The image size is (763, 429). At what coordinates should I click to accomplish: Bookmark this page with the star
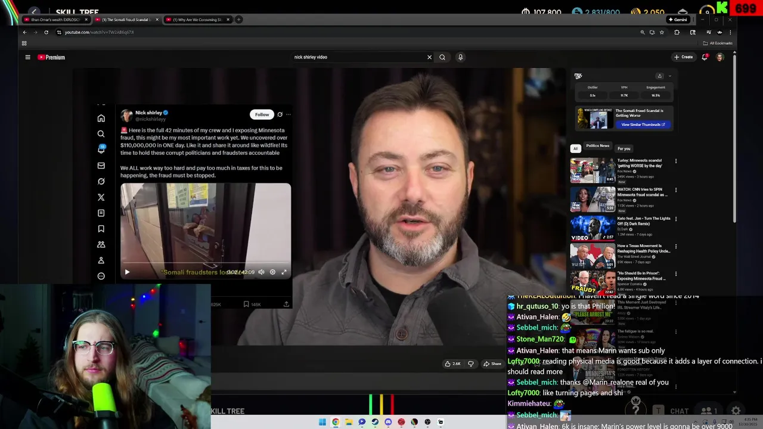coord(662,32)
